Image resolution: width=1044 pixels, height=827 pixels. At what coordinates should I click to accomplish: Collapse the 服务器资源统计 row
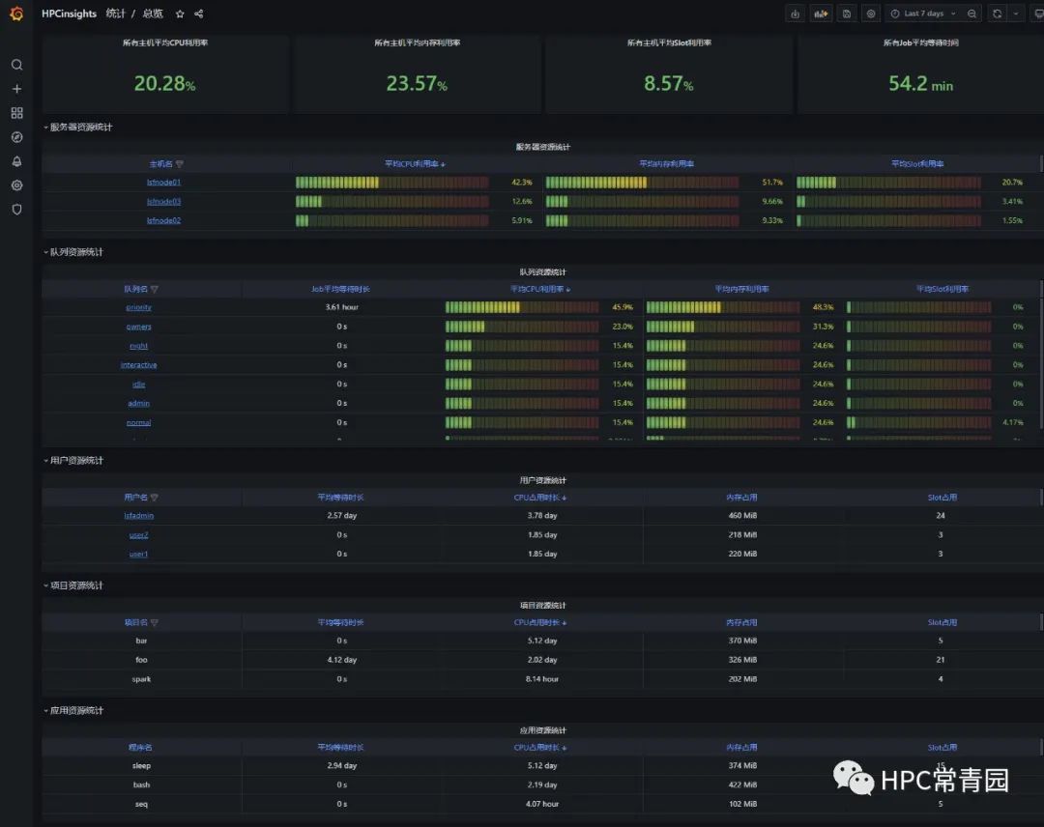[78, 128]
